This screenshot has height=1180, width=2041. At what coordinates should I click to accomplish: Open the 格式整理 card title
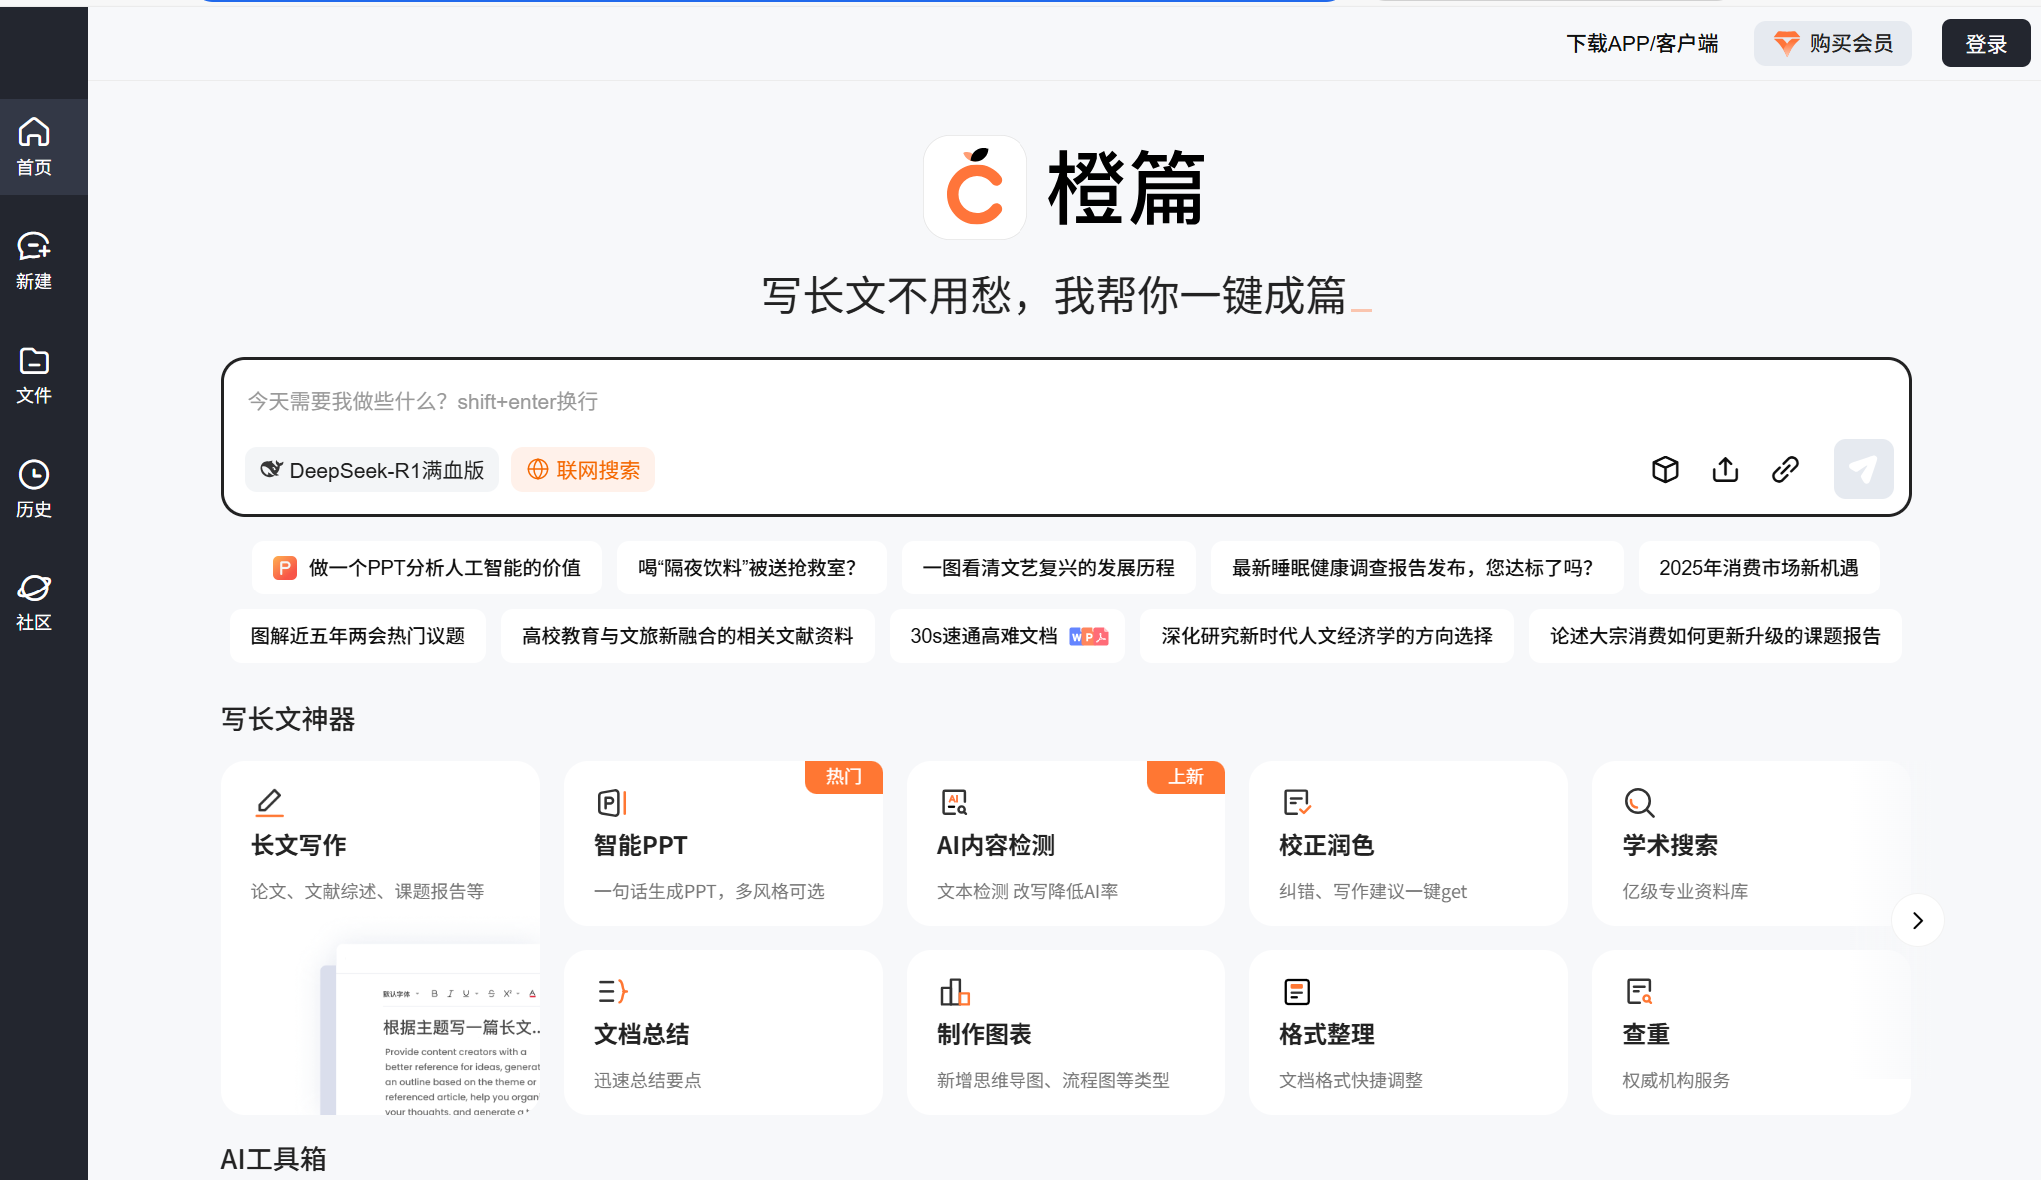point(1327,1034)
